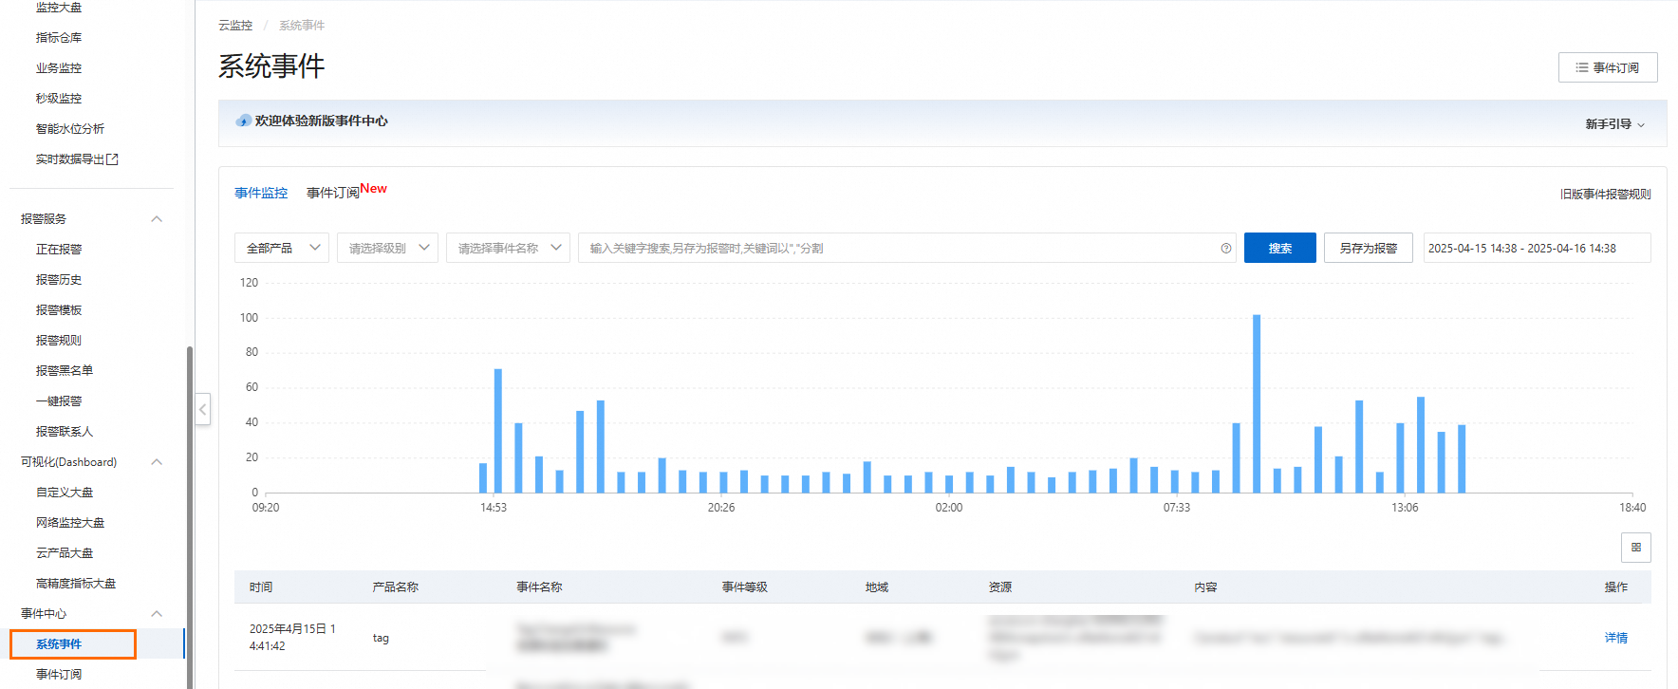This screenshot has width=1678, height=689.
Task: Expand the 新手引导 dropdown
Action: [1614, 124]
